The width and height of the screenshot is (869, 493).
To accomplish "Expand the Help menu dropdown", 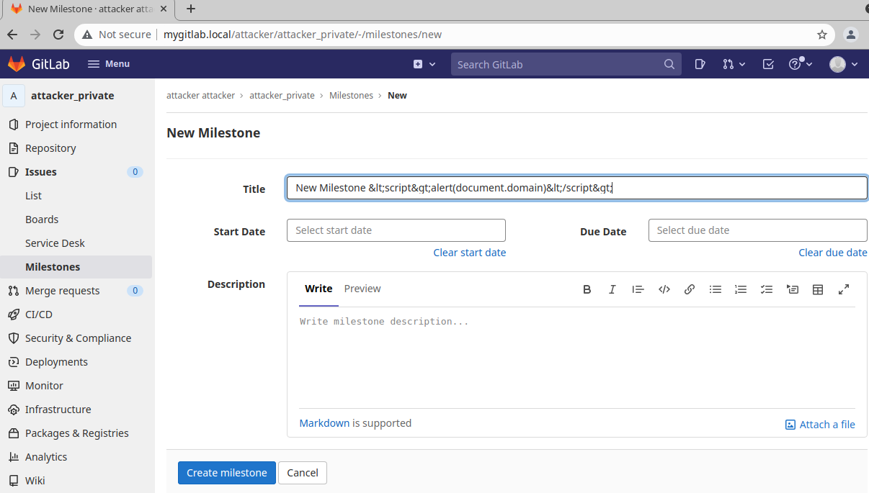I will pos(801,64).
